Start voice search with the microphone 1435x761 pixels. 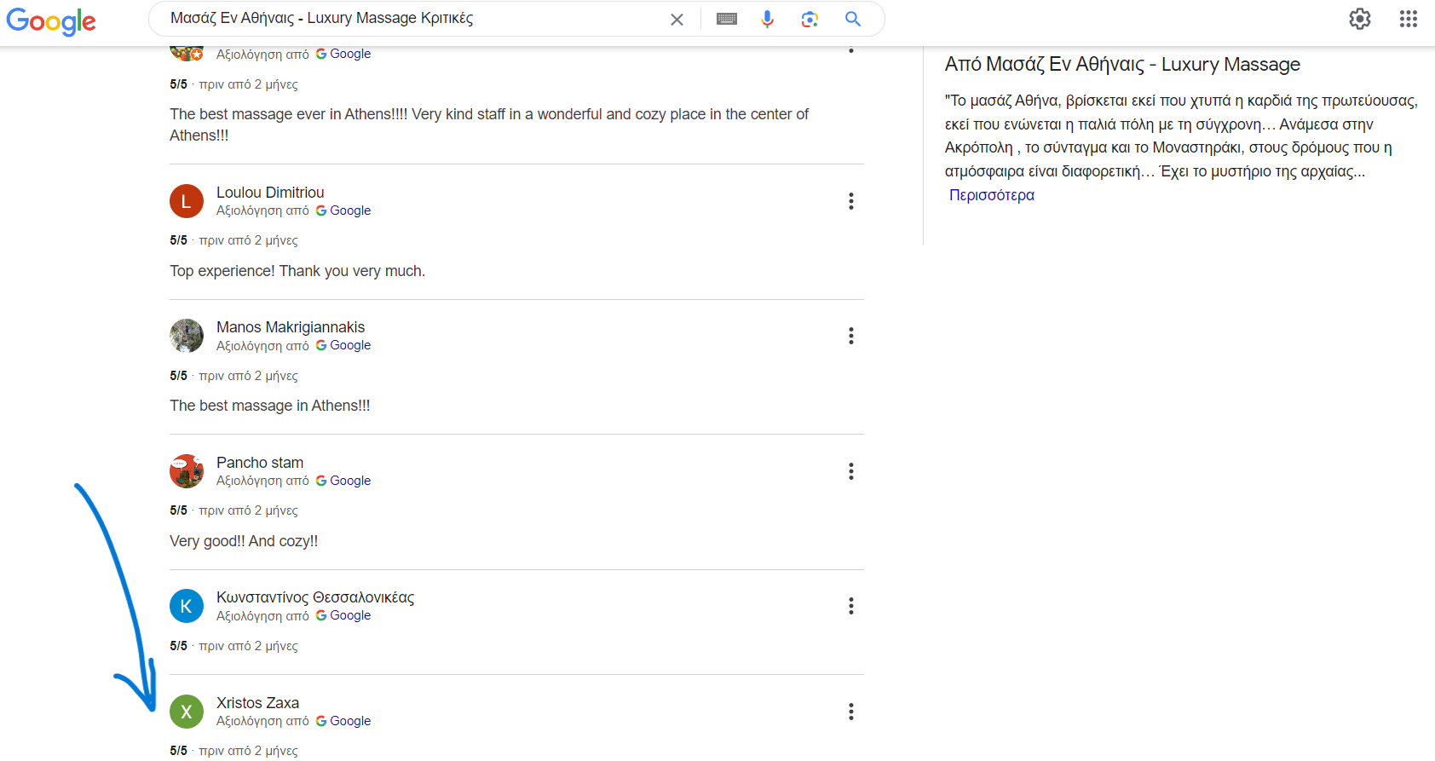767,19
